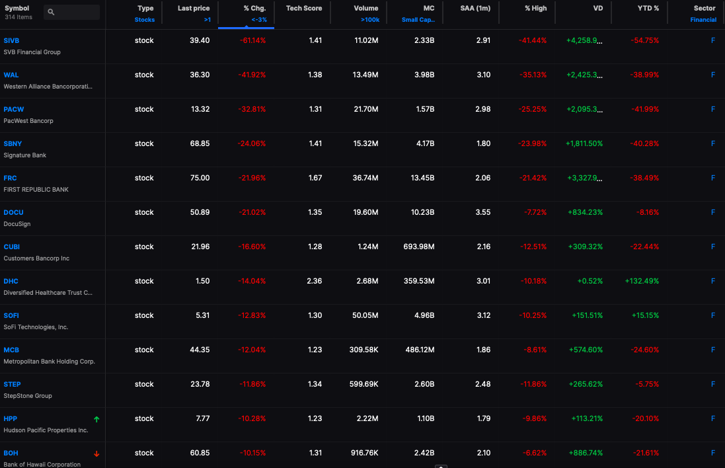725x468 pixels.
Task: Sort by VD column header
Action: click(598, 9)
